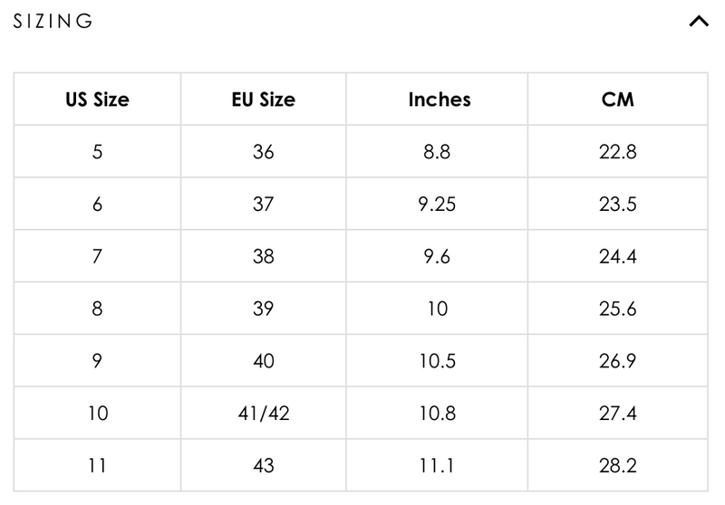Click the 10.8 inches cell
Image resolution: width=725 pixels, height=505 pixels.
pos(439,414)
